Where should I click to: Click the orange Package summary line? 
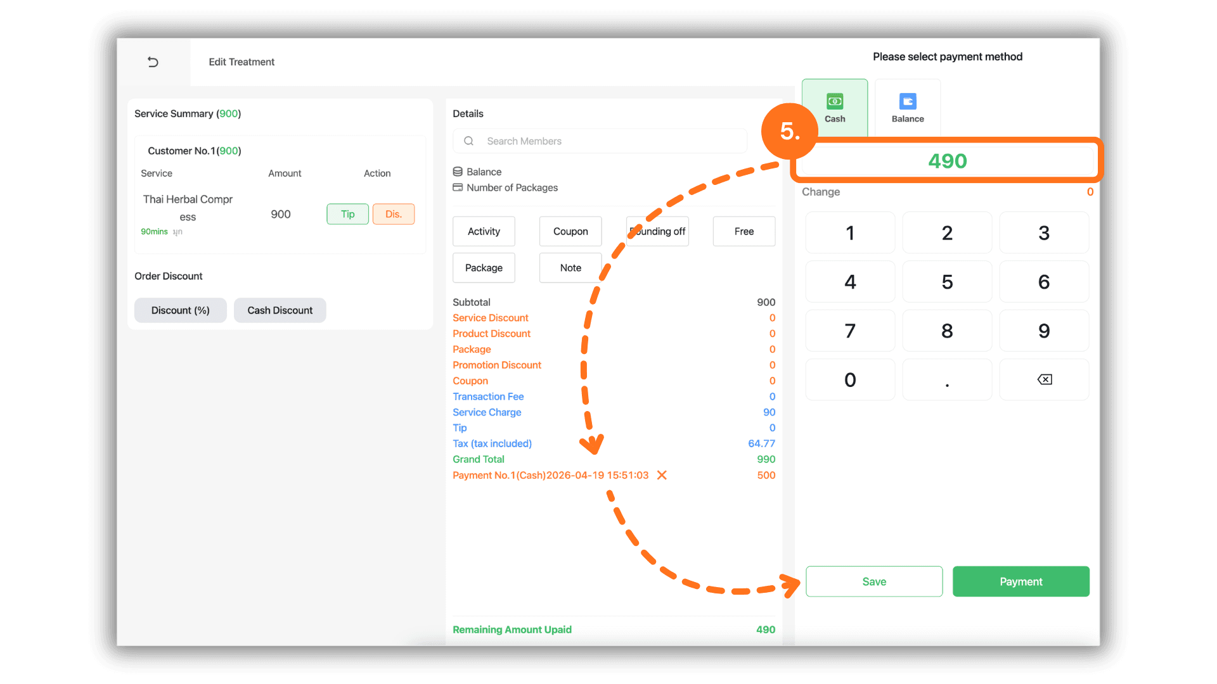pos(614,350)
